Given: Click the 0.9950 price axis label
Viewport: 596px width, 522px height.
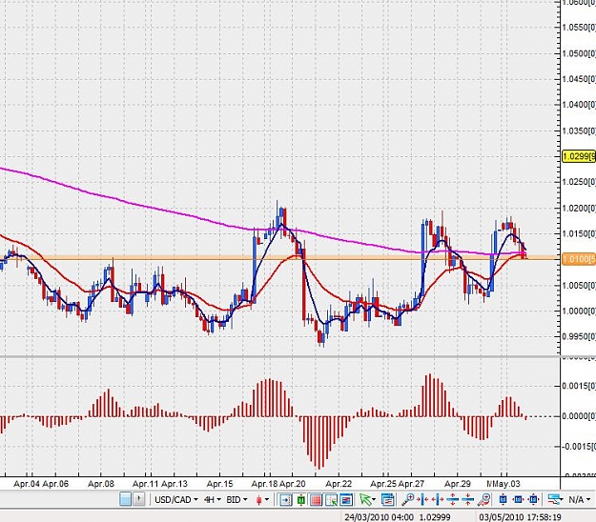Looking at the screenshot, I should [x=579, y=336].
